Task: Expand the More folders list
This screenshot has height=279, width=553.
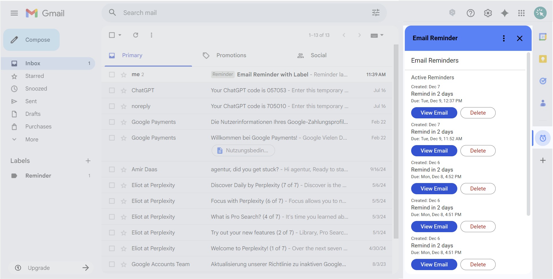Action: click(32, 139)
